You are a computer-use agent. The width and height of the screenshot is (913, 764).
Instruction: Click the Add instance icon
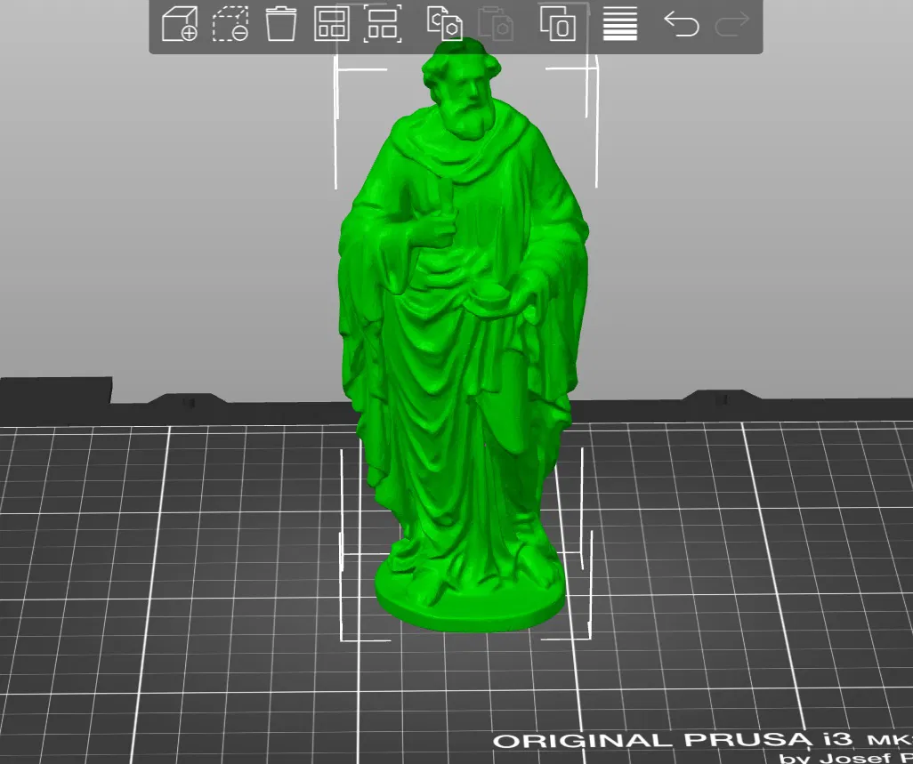pyautogui.click(x=558, y=24)
